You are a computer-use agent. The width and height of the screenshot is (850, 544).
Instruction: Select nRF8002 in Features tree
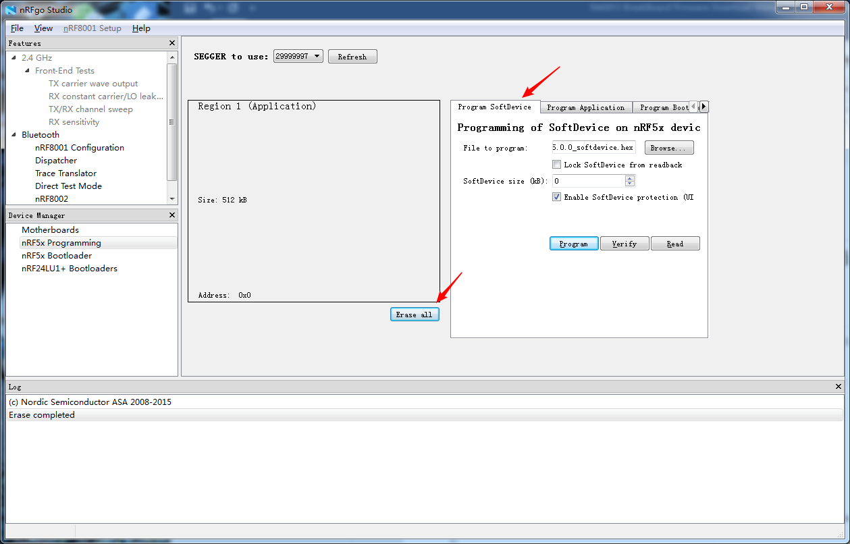tap(51, 199)
